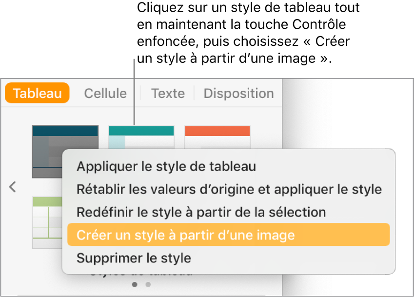Click "Redéfinir le style à partir de la sélection"

point(201,212)
